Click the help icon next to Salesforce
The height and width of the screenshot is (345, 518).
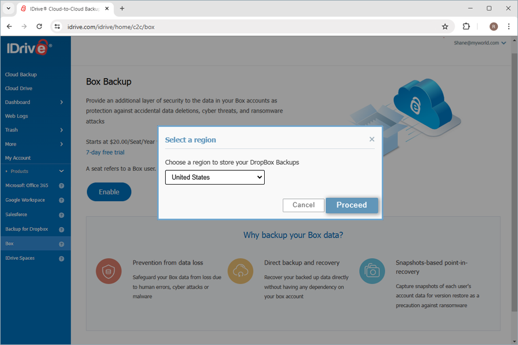pyautogui.click(x=62, y=214)
